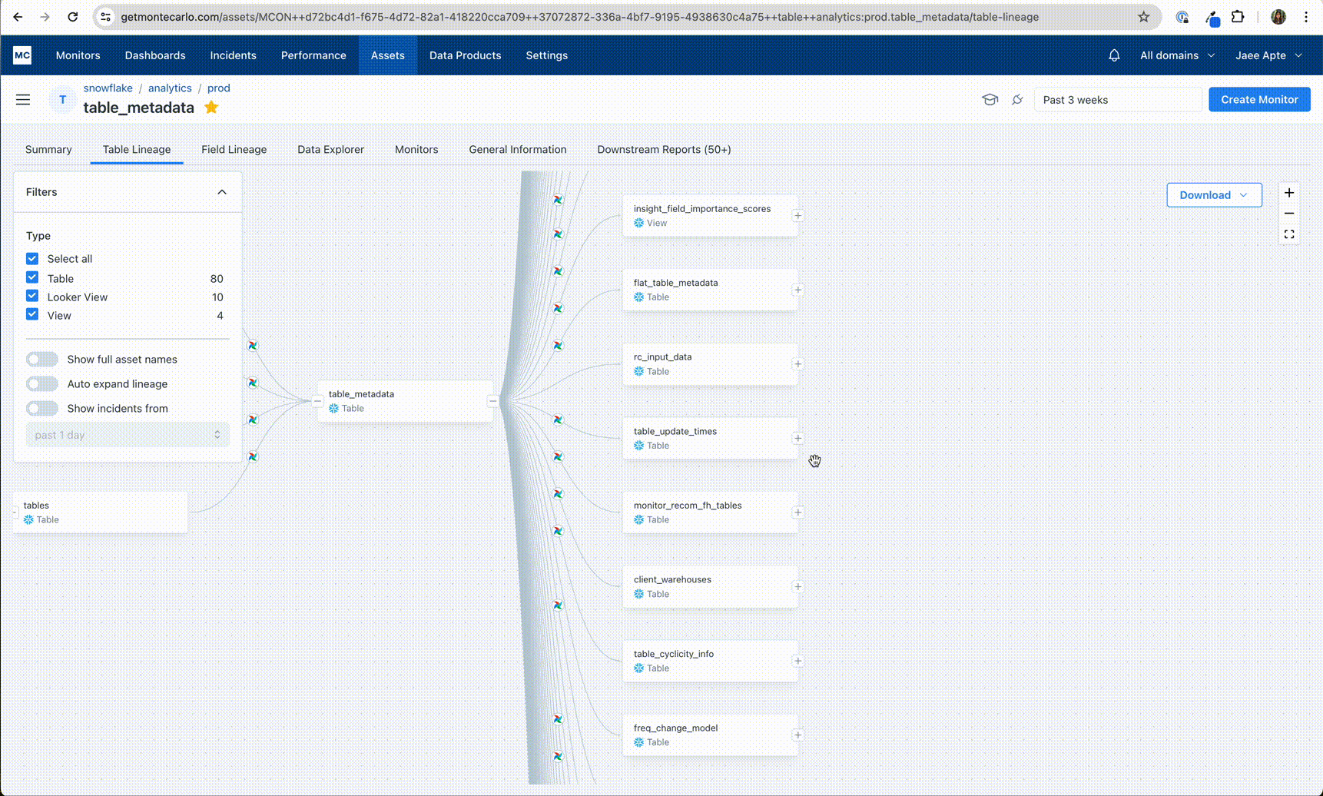Click snowflake icon on table_metadata node

point(334,409)
